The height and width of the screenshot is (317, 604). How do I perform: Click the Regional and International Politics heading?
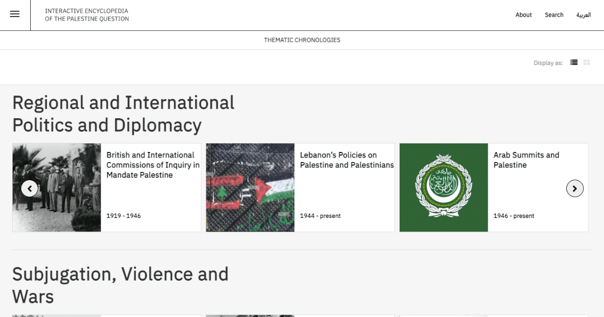(123, 114)
